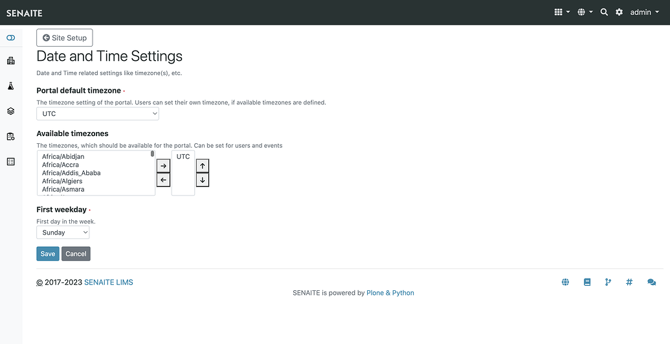Cancel the settings changes
The image size is (670, 344).
pos(76,254)
